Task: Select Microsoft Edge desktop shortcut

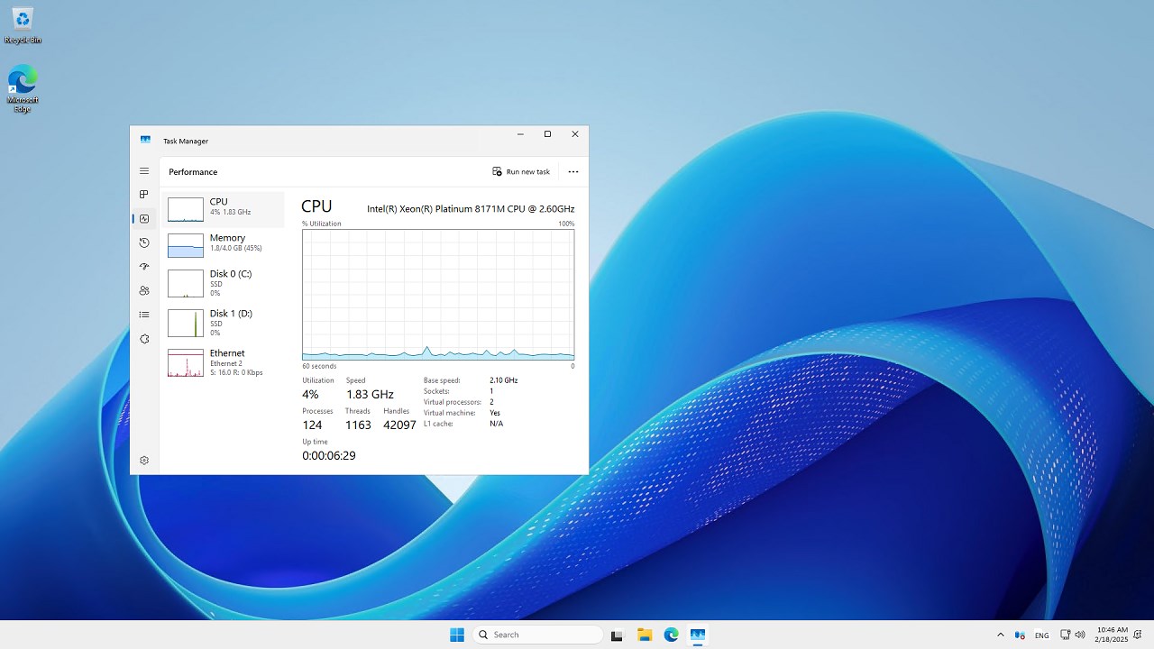Action: tap(23, 88)
